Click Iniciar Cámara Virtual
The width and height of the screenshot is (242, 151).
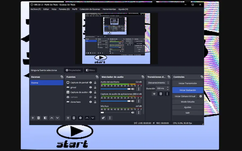pyautogui.click(x=185, y=96)
